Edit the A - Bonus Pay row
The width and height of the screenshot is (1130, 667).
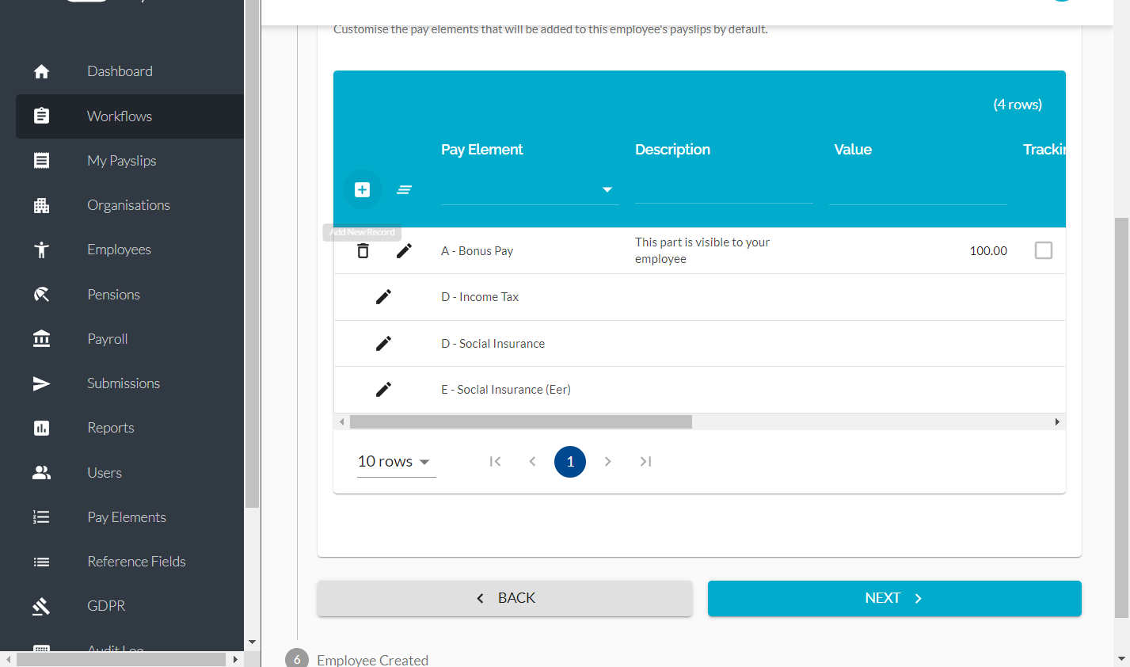point(404,250)
